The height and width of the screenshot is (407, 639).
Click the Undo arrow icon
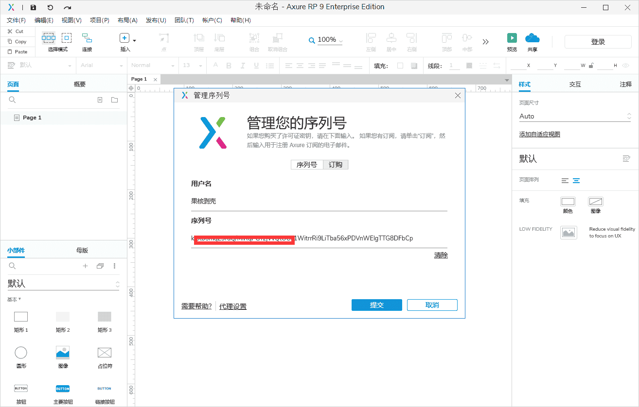(50, 7)
